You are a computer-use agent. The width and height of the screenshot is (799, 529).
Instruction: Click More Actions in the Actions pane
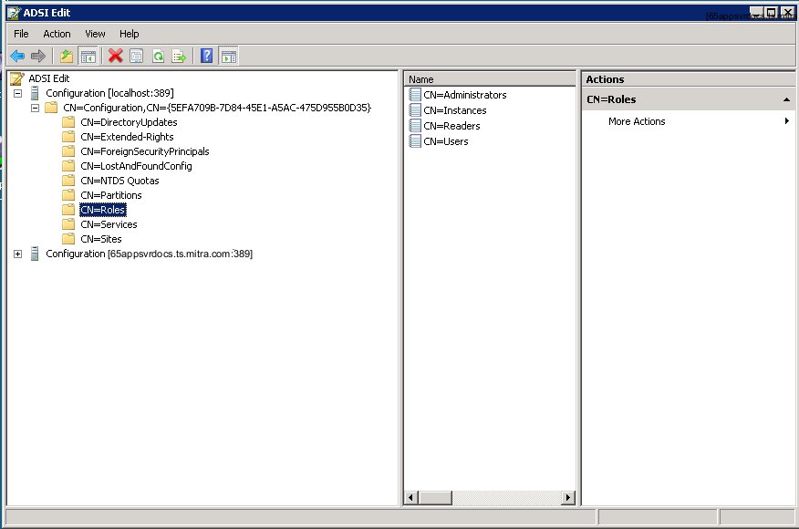click(637, 121)
